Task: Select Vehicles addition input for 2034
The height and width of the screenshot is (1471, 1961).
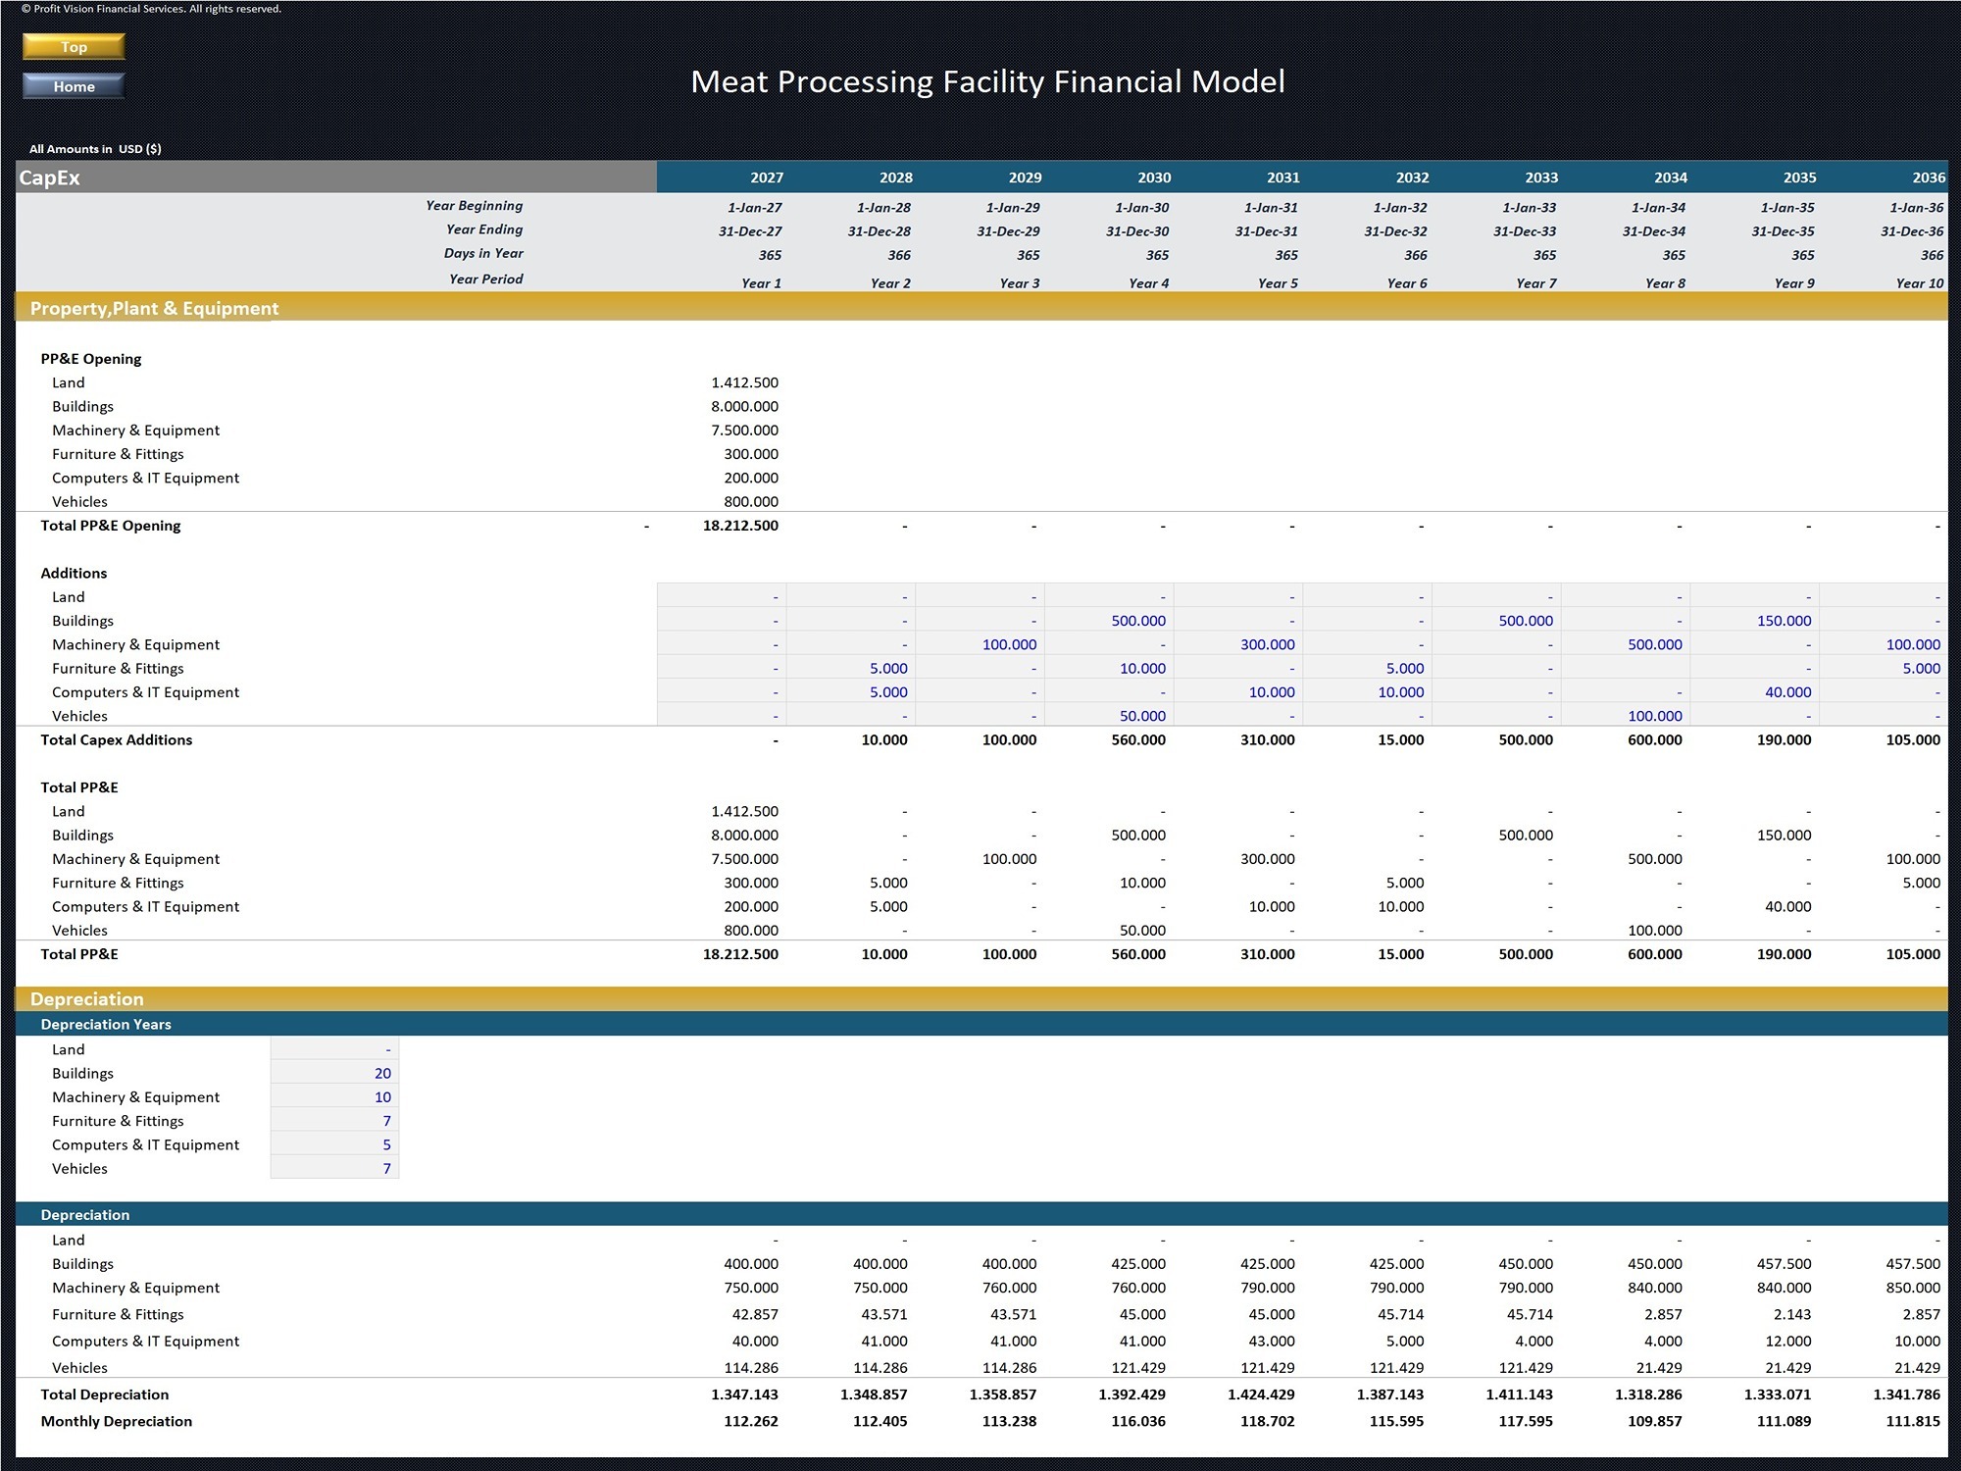Action: (x=1626, y=716)
